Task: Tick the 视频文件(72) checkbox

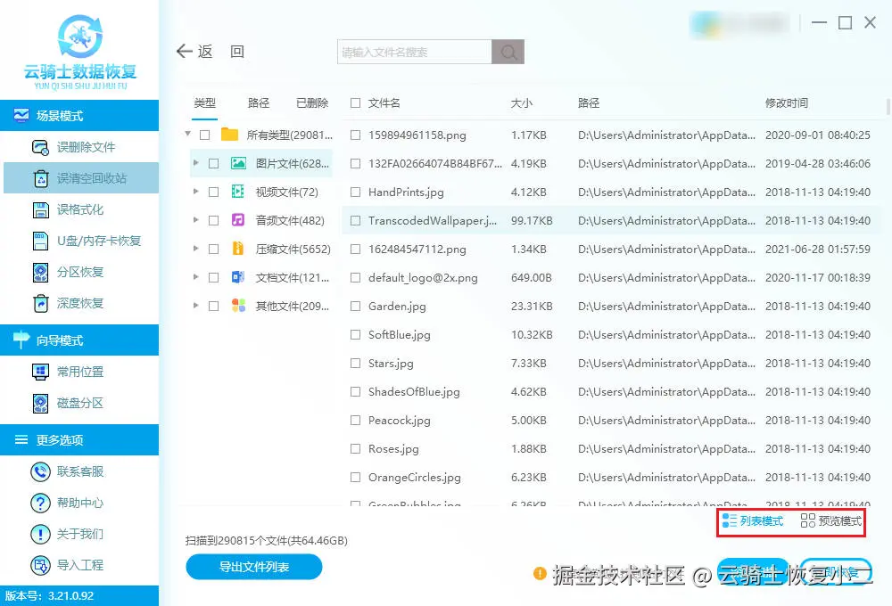Action: [x=213, y=192]
